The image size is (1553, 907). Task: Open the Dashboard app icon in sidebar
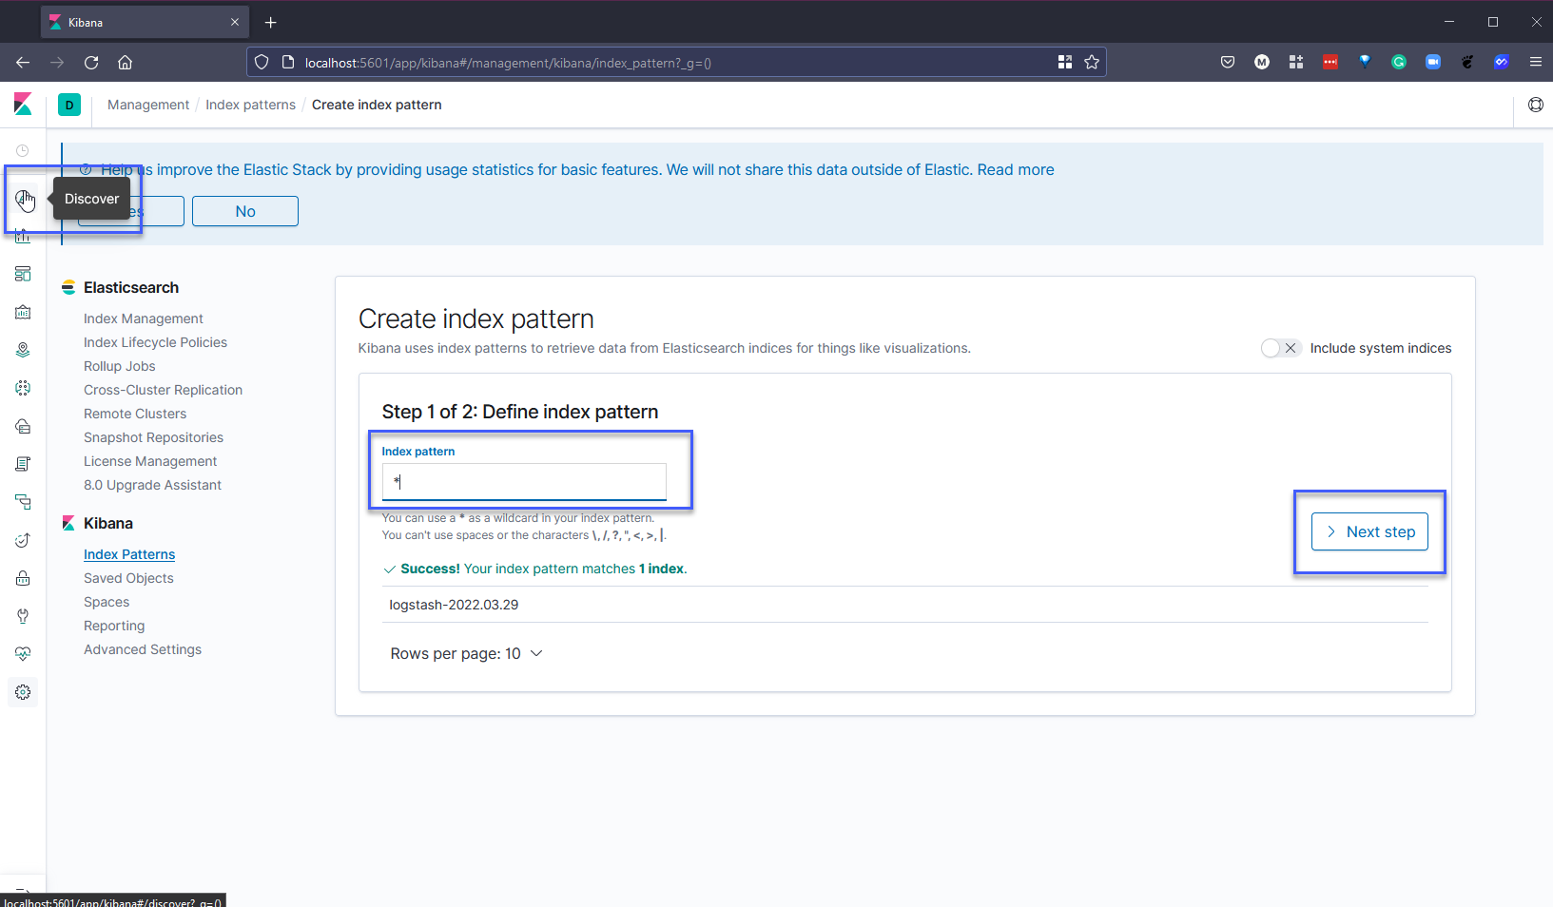[x=23, y=274]
